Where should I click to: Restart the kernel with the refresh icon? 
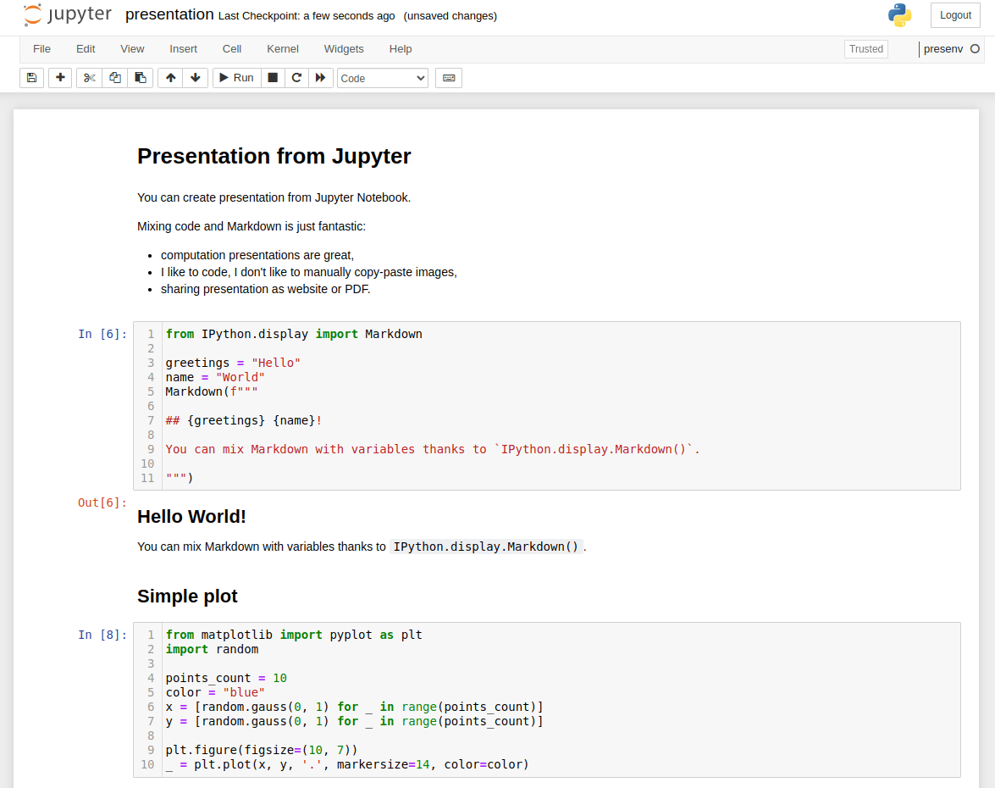point(296,77)
